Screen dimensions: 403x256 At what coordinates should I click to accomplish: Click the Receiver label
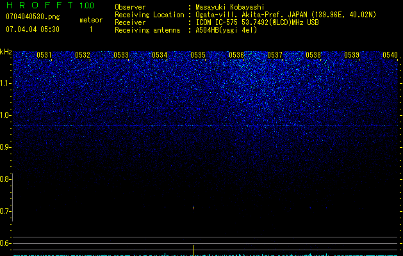[130, 22]
